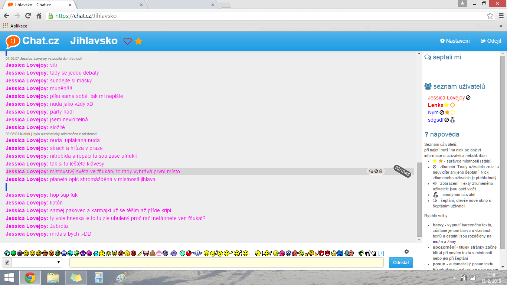Open user sdgsdf in user list
The height and width of the screenshot is (285, 507).
(436, 120)
